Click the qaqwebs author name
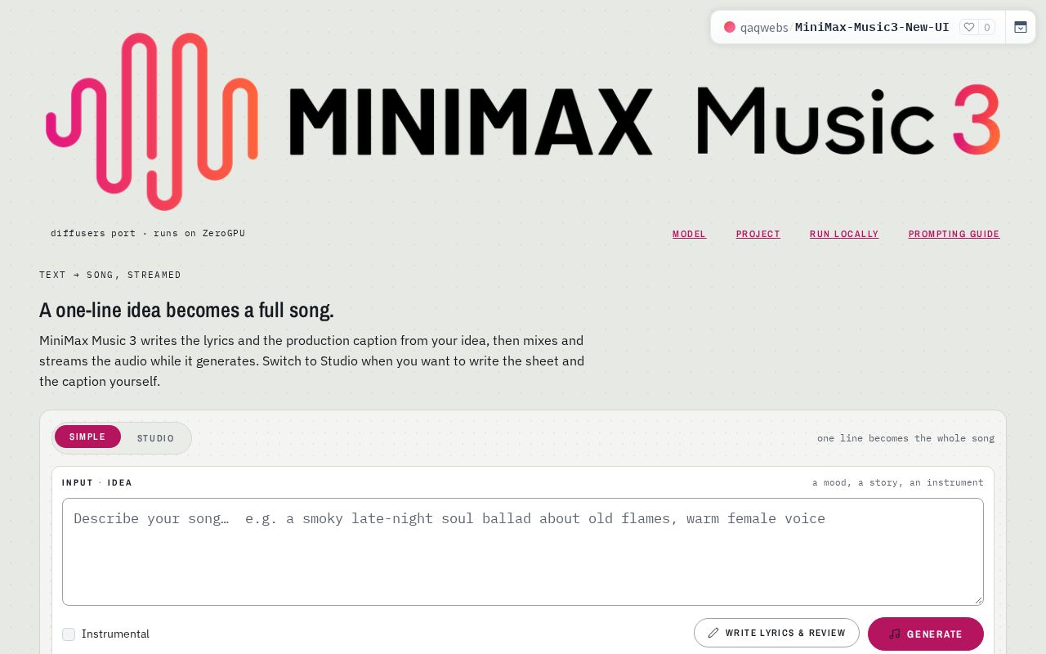 764,28
